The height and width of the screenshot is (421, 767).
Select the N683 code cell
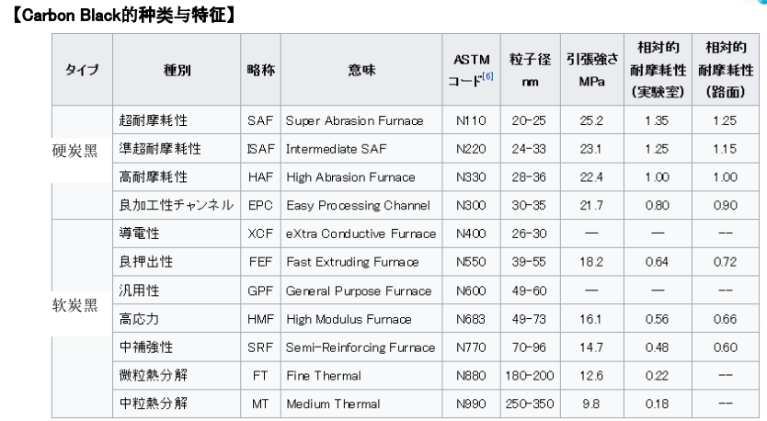471,319
